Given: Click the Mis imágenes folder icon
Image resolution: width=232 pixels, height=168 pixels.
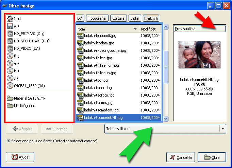Looking at the screenshot, I should pyautogui.click(x=10, y=106).
